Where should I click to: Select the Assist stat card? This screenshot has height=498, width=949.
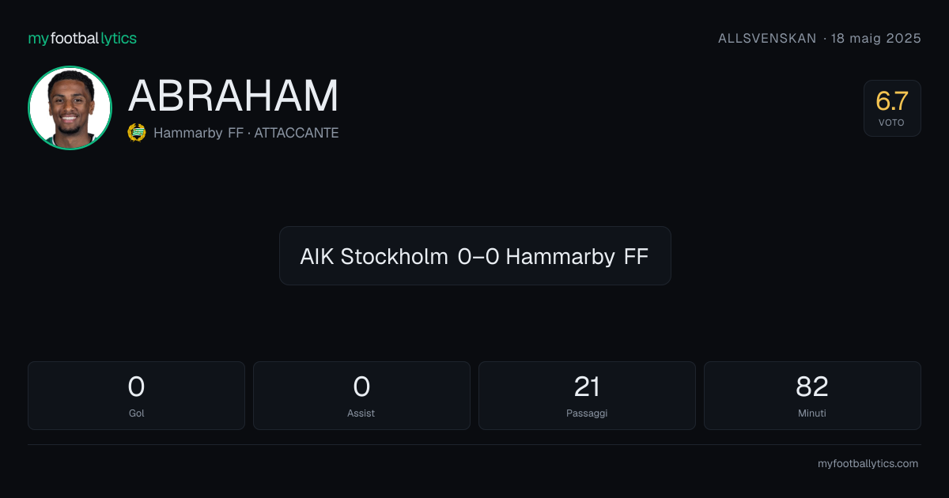[361, 395]
